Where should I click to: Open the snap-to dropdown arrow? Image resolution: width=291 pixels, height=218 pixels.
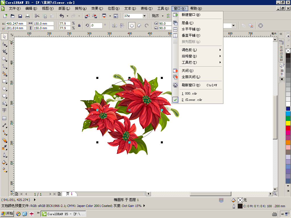[163, 16]
